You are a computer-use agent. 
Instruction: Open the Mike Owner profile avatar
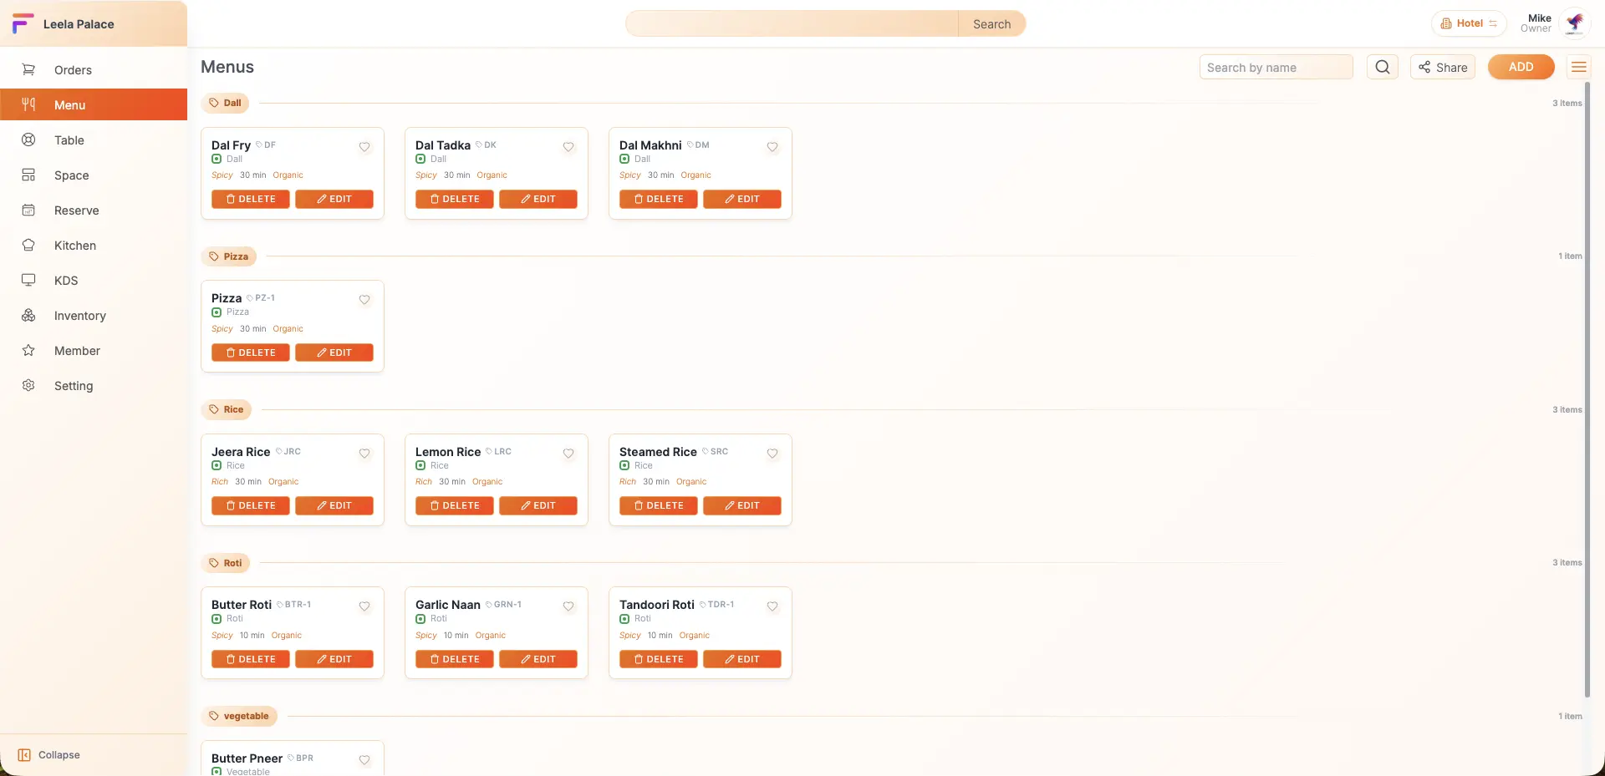pyautogui.click(x=1575, y=23)
